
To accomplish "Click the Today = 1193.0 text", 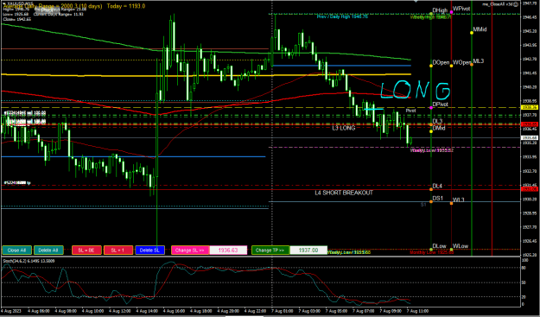I will [126, 6].
